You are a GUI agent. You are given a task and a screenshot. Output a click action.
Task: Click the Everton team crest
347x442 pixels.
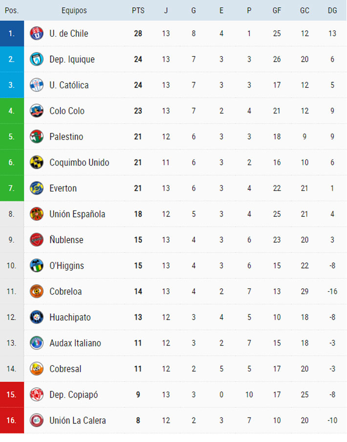(x=37, y=188)
